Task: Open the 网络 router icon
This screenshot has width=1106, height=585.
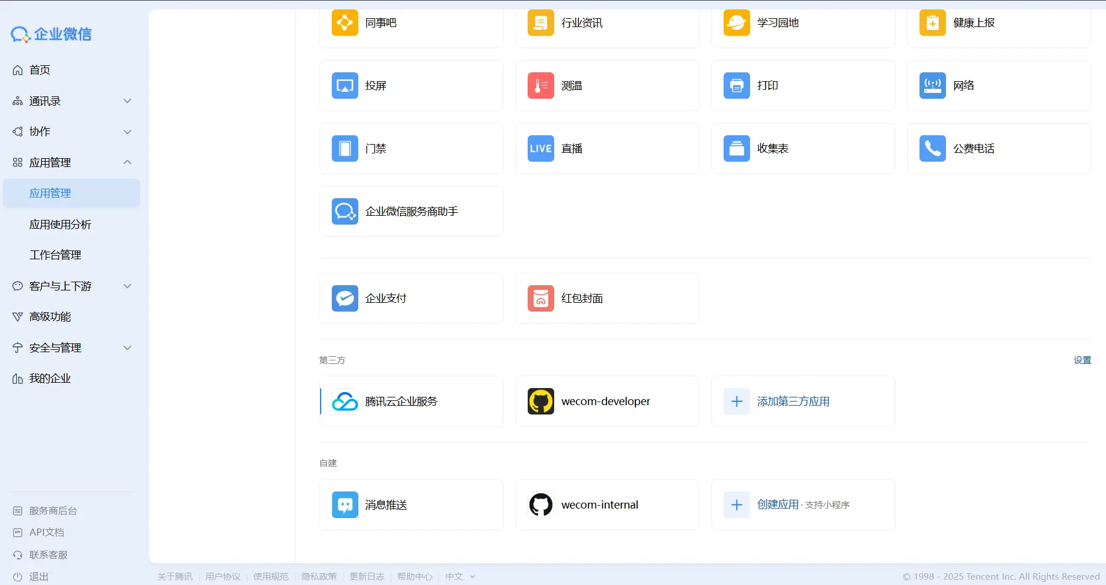Action: [x=932, y=86]
